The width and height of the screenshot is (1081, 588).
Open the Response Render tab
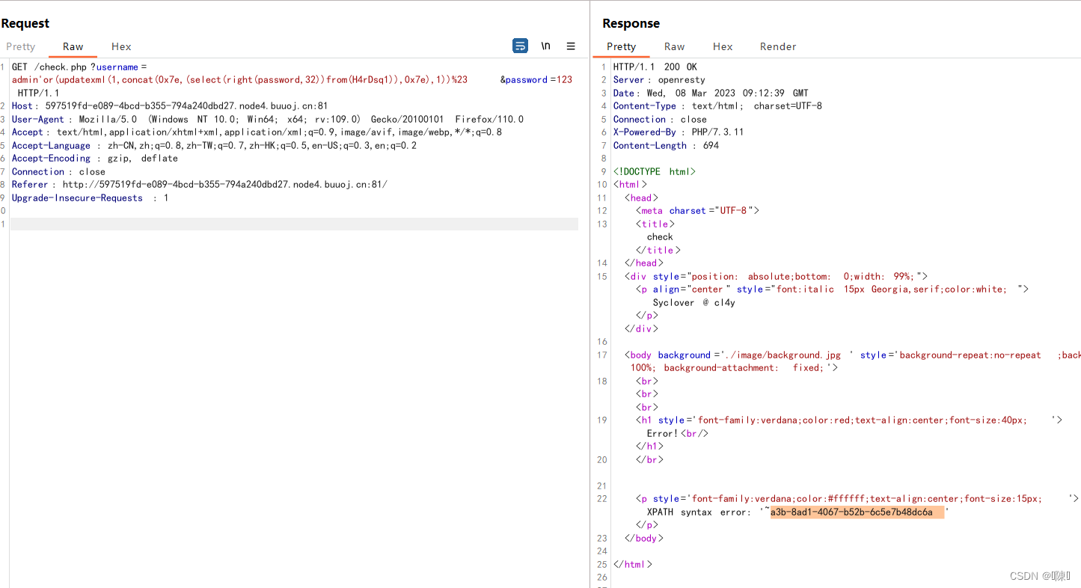(778, 46)
